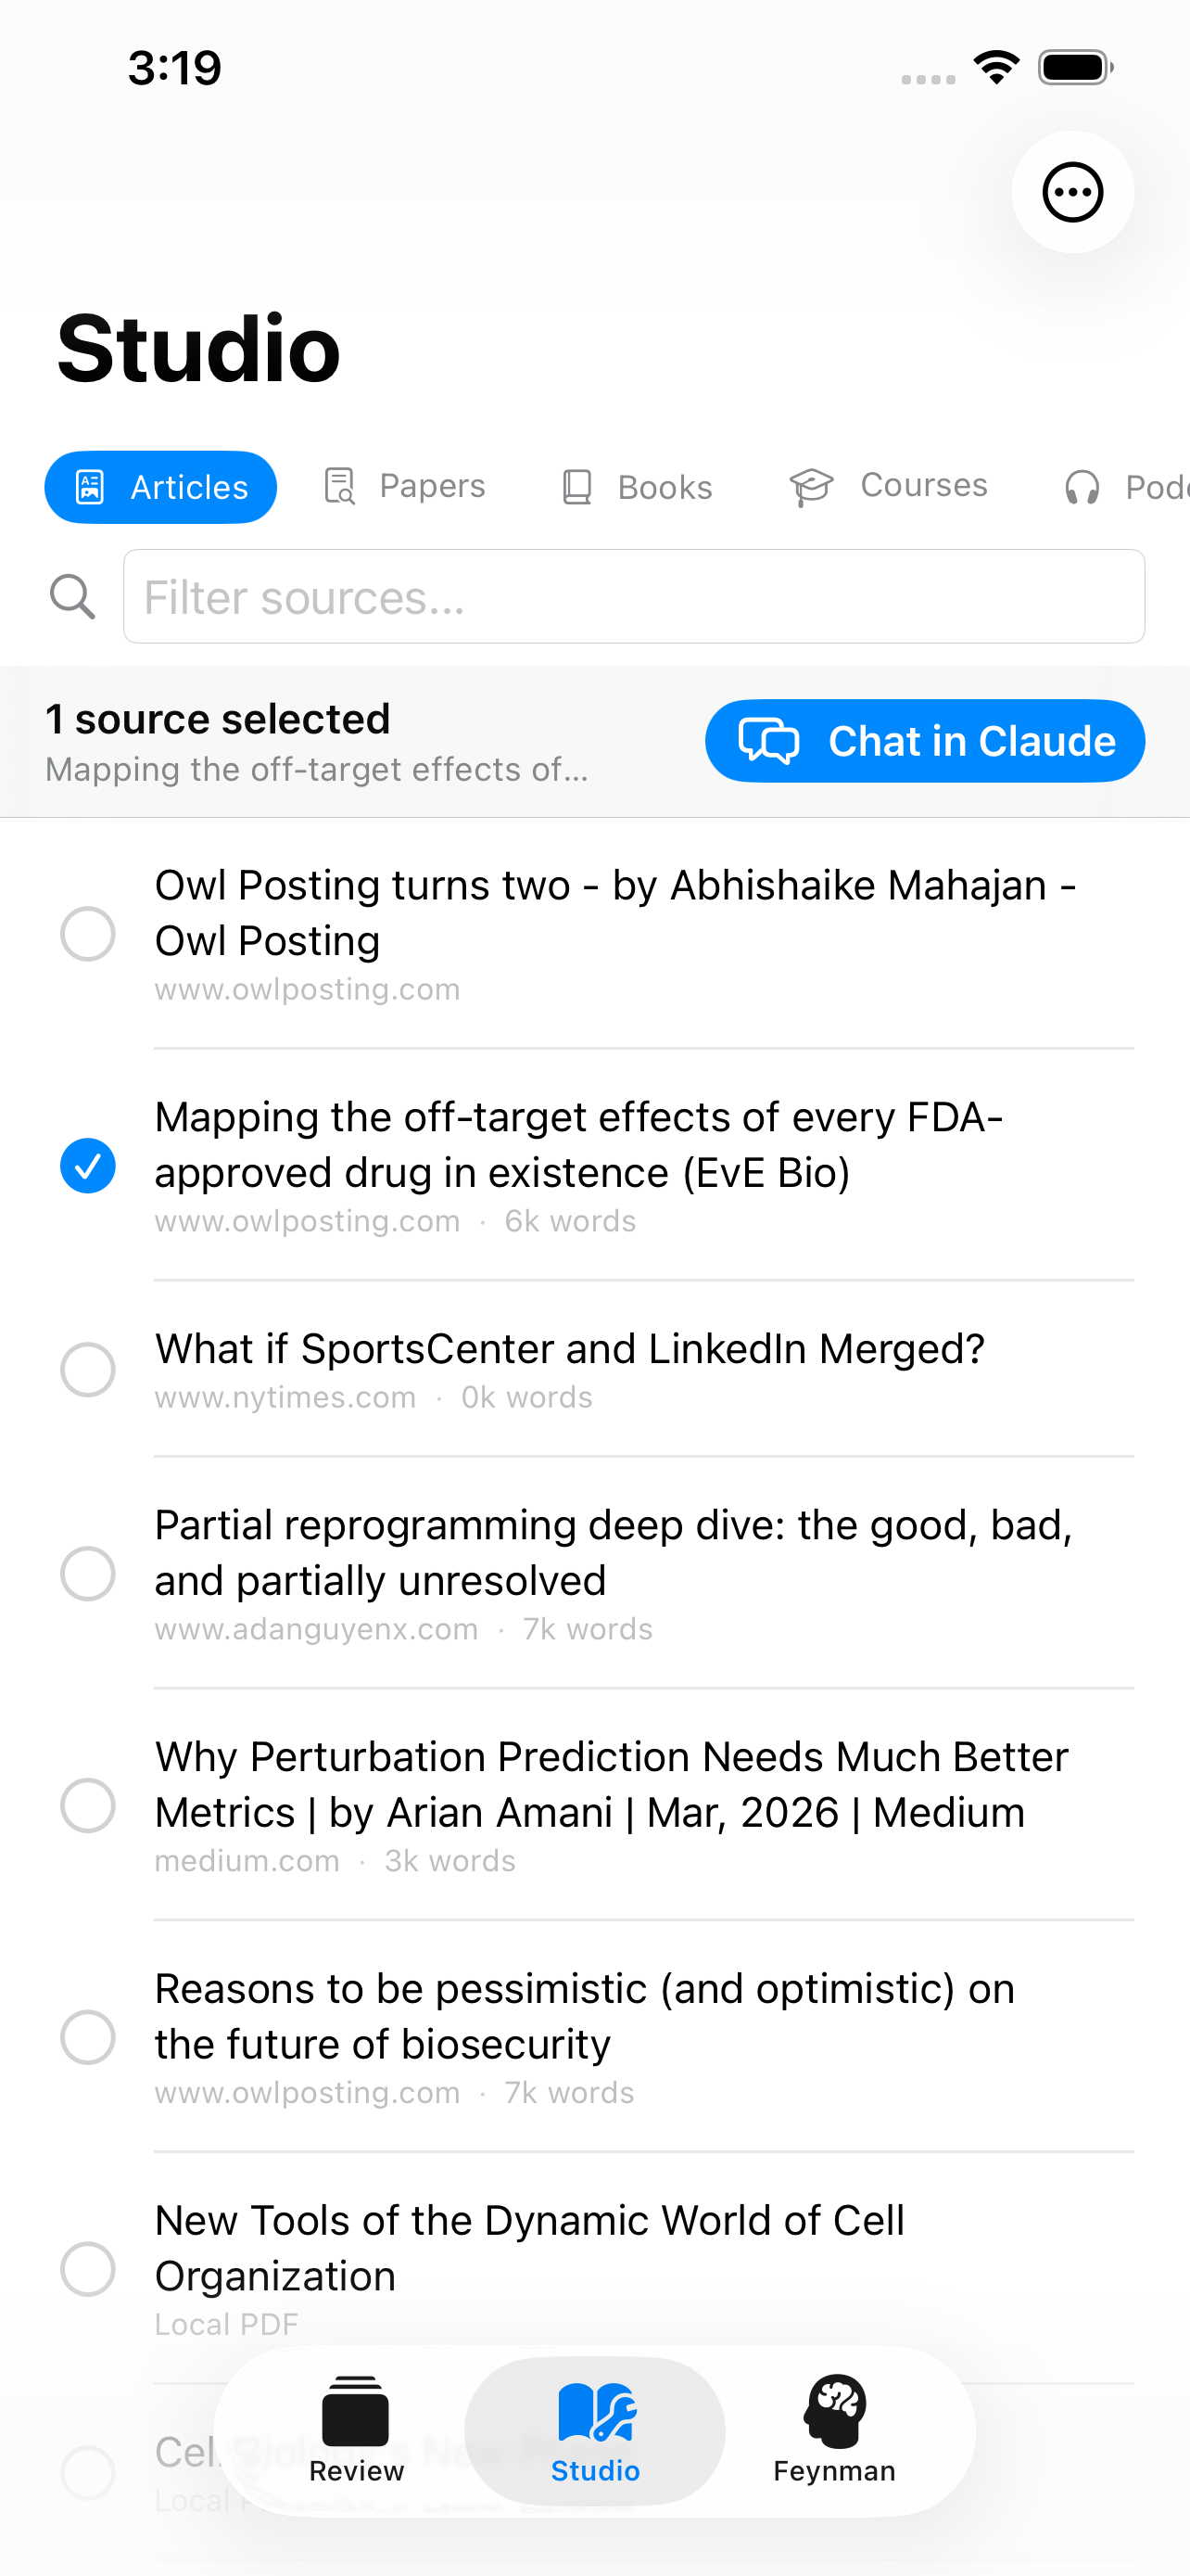Open the Review tab stack icon
Screen dimensions: 1190x2576
coord(356,2412)
